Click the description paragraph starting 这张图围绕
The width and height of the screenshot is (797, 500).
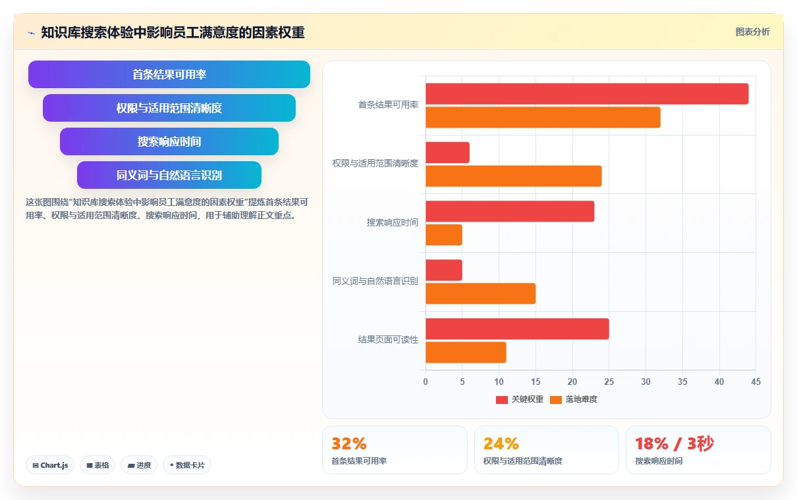click(167, 209)
